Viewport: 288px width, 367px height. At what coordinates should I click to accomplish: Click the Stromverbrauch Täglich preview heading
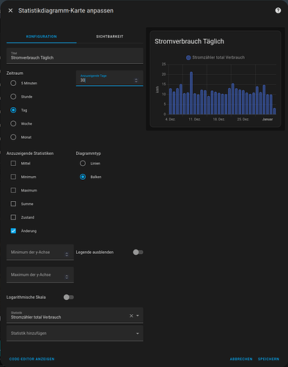189,42
